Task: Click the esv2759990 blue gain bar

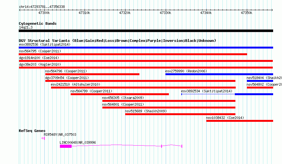Action: [219, 74]
